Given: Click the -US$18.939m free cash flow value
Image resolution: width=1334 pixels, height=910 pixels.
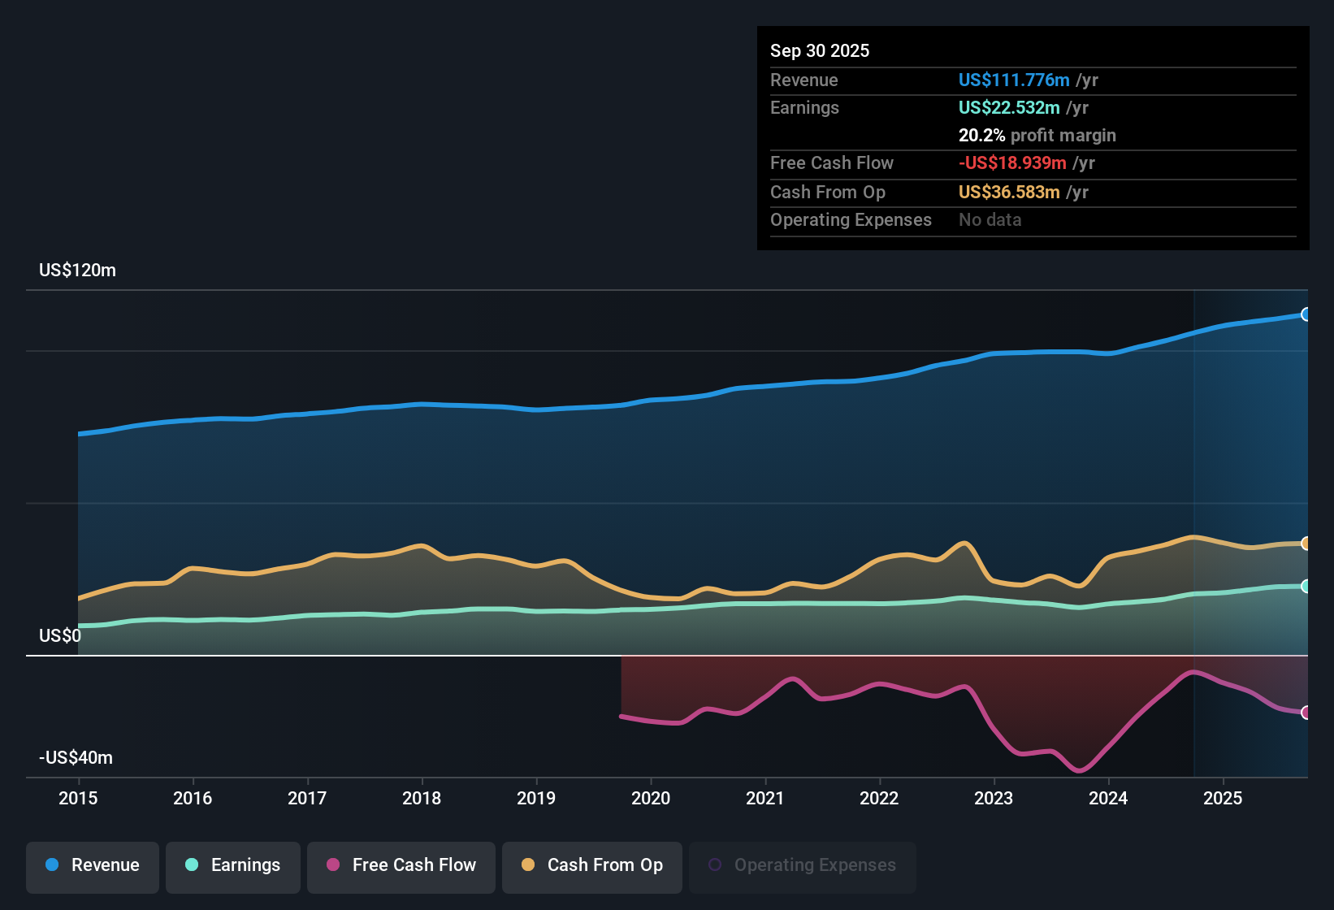Looking at the screenshot, I should click(x=1012, y=162).
